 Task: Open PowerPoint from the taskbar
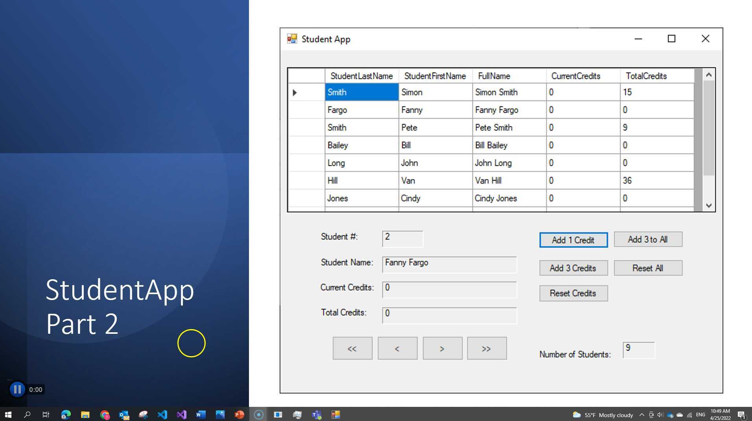[239, 414]
